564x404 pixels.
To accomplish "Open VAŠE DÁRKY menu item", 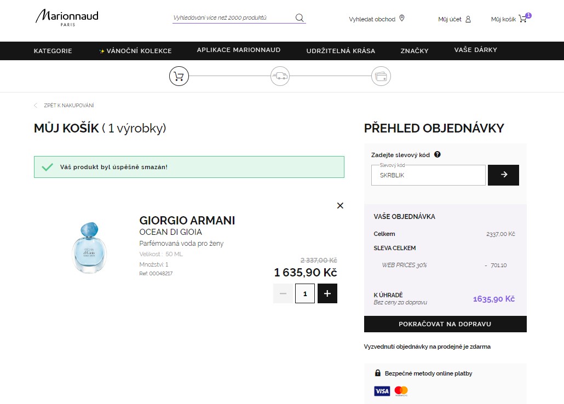I will (x=475, y=50).
